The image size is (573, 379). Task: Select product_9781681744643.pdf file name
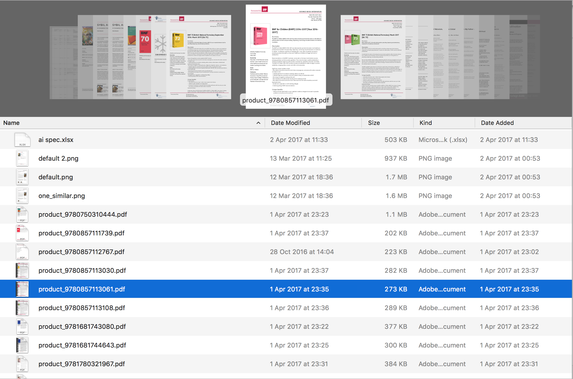click(x=82, y=345)
